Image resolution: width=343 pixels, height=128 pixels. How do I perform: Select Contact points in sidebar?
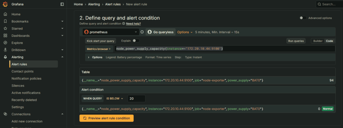[22, 71]
